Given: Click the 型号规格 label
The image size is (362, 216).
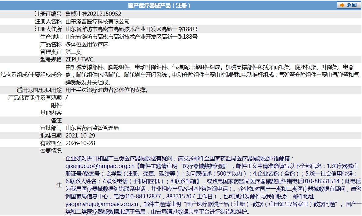Looking at the screenshot, I should [51, 59].
